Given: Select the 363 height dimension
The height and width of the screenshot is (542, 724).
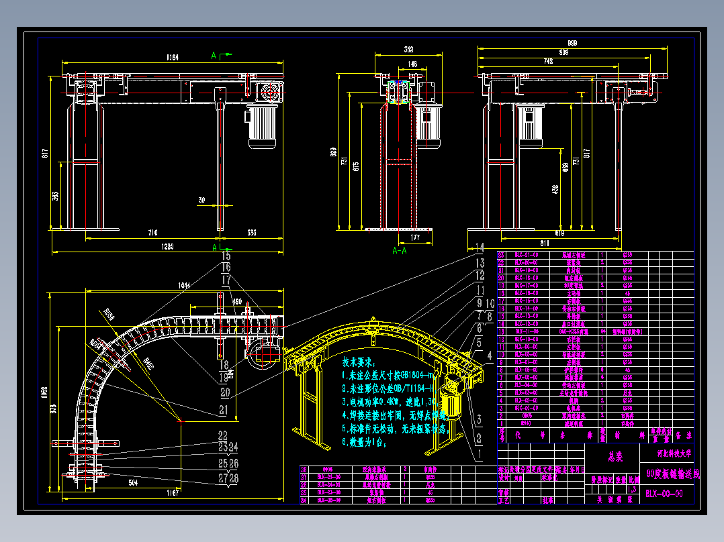Looking at the screenshot, I should coord(55,196).
